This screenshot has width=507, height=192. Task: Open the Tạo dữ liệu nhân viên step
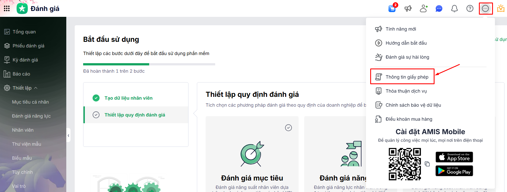point(136,98)
